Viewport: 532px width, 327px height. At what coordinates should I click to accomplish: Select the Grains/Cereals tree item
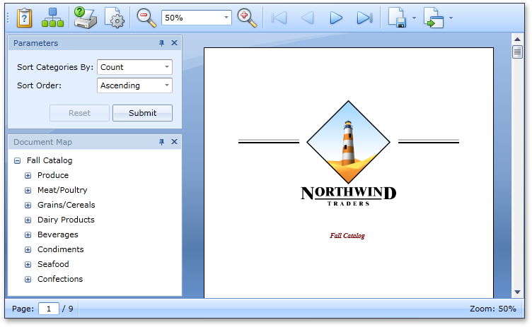pyautogui.click(x=66, y=205)
